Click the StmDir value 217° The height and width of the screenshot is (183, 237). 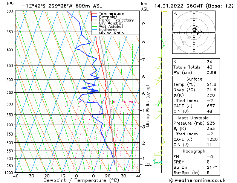212,168
